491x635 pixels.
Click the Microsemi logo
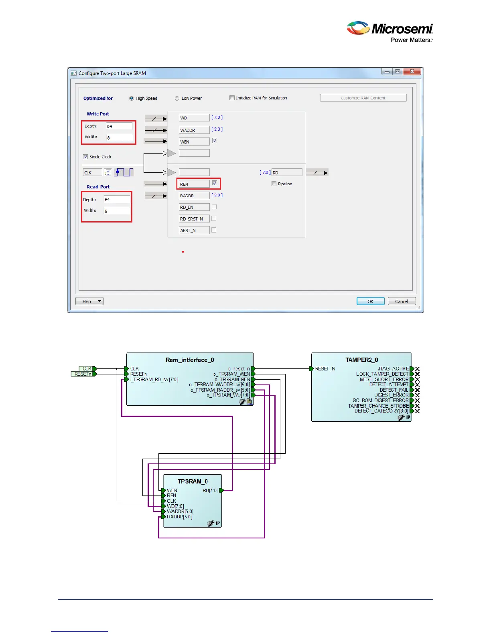coord(390,32)
